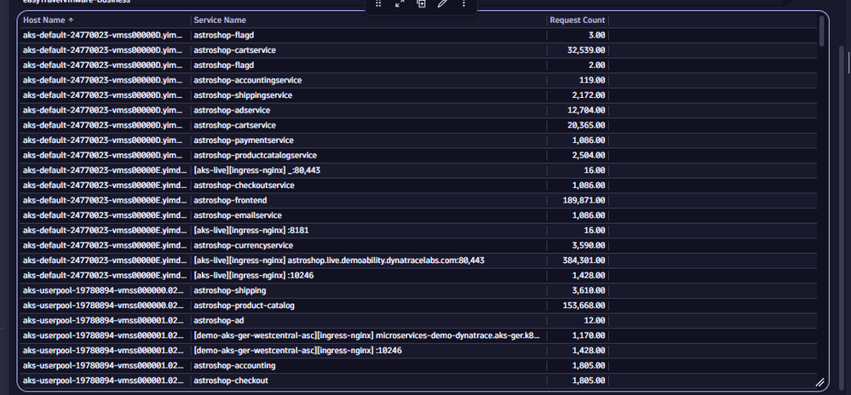Click the request count in astroshop-accounting row
Screen dimensions: 851x395
pos(589,366)
